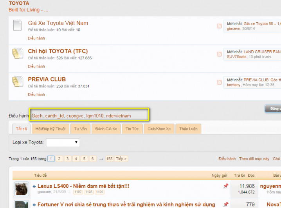Sort threads by Đọc column

click(251, 175)
